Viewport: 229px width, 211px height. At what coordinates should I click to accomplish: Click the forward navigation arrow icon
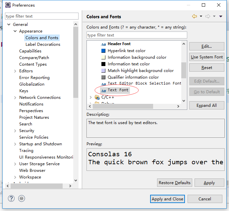click(208, 16)
